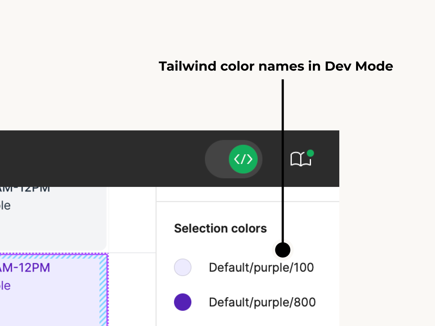Click the Selection colors heading
The width and height of the screenshot is (435, 326).
(220, 229)
